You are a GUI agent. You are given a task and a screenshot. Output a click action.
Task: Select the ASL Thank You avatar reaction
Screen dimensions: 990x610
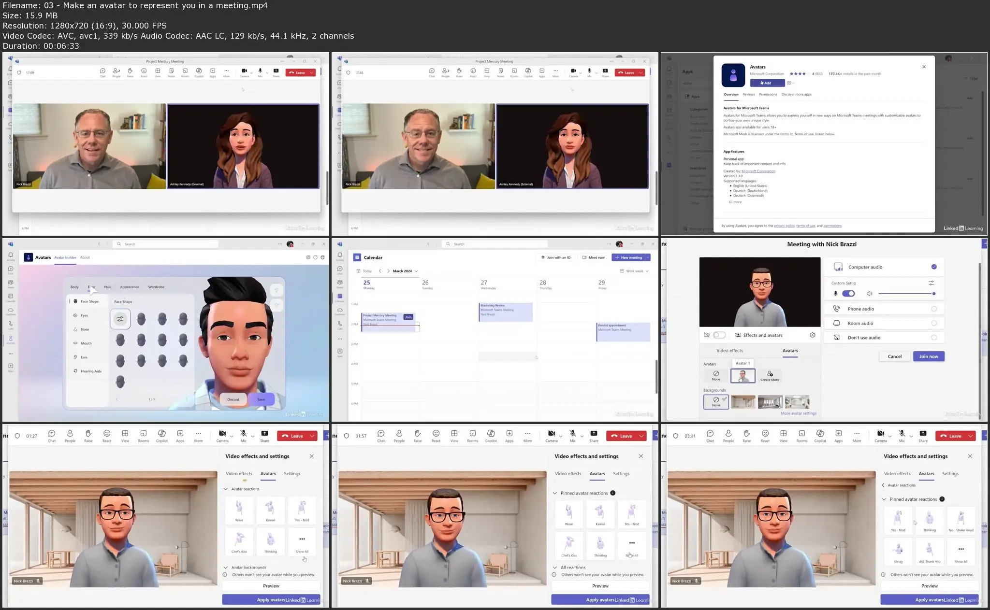(x=930, y=552)
